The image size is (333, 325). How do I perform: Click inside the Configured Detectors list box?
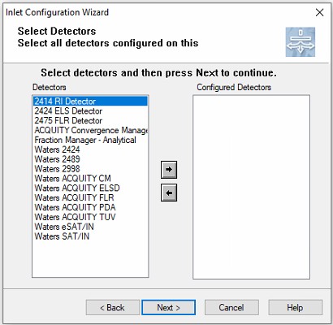point(251,187)
